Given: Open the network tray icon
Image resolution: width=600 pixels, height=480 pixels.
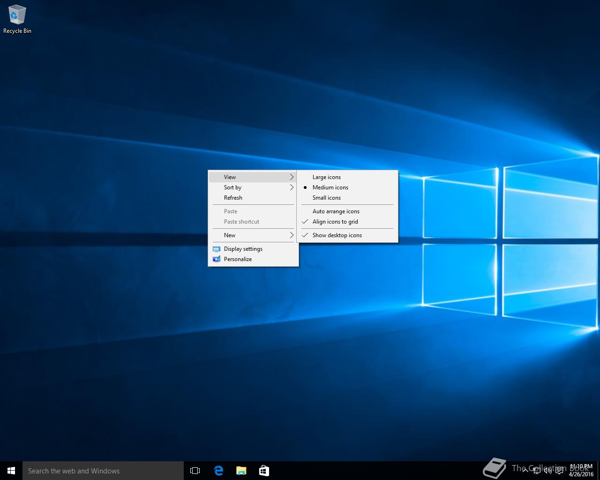Looking at the screenshot, I should point(536,471).
